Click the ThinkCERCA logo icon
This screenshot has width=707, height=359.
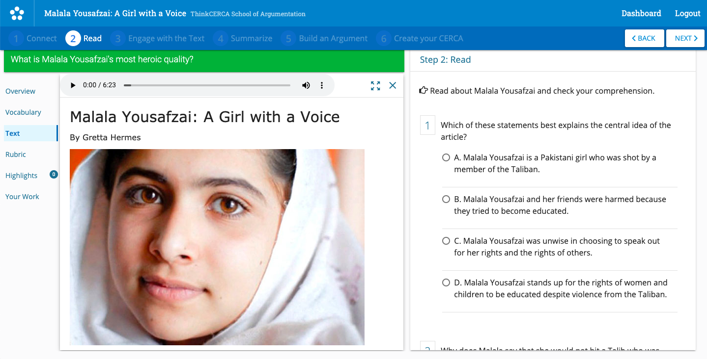click(x=17, y=13)
